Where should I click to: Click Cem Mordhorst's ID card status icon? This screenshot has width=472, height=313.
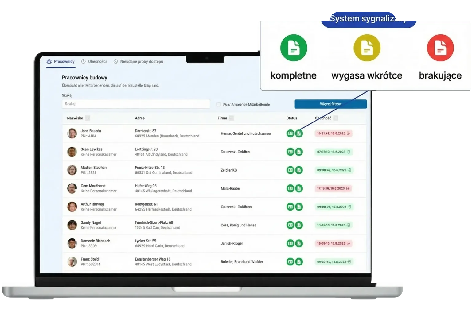coord(290,188)
